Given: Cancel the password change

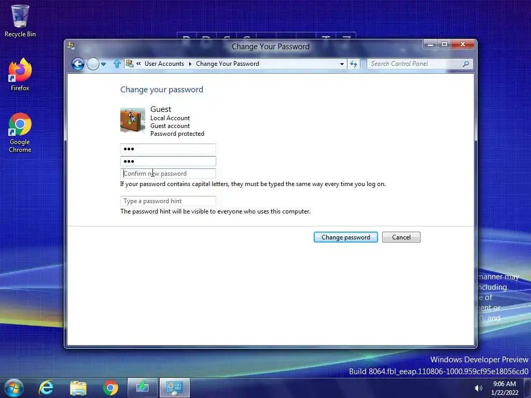Looking at the screenshot, I should (x=401, y=237).
